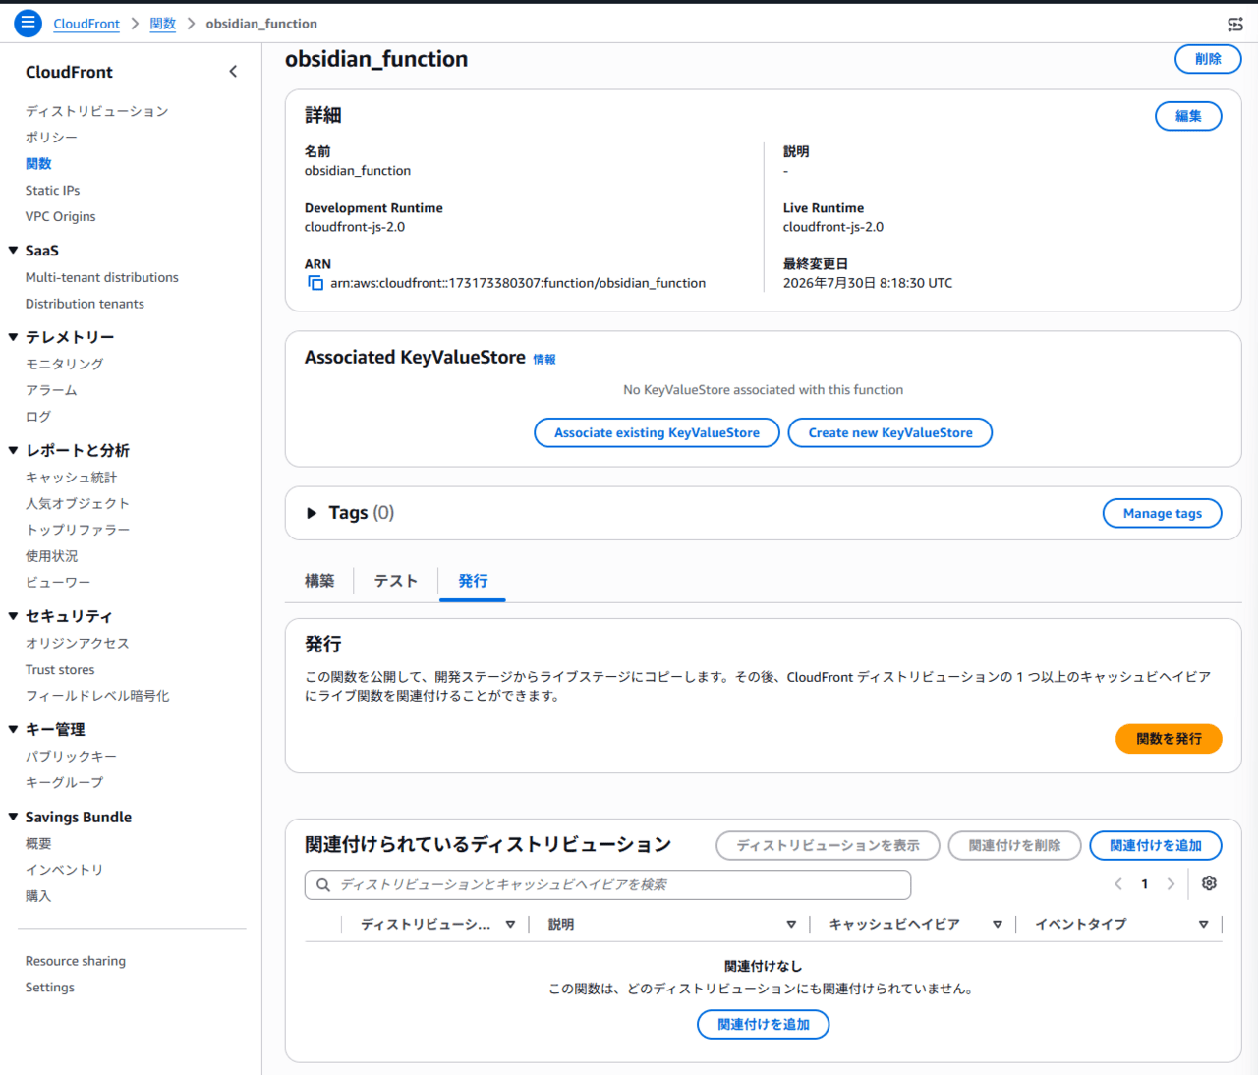Open 概要 under Savings Bundle
The height and width of the screenshot is (1075, 1258).
coord(38,844)
